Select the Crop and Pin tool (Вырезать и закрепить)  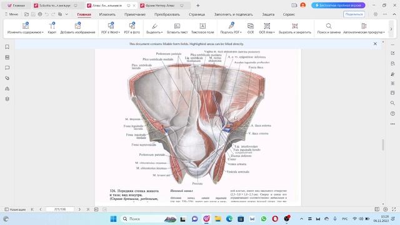pyautogui.click(x=295, y=28)
